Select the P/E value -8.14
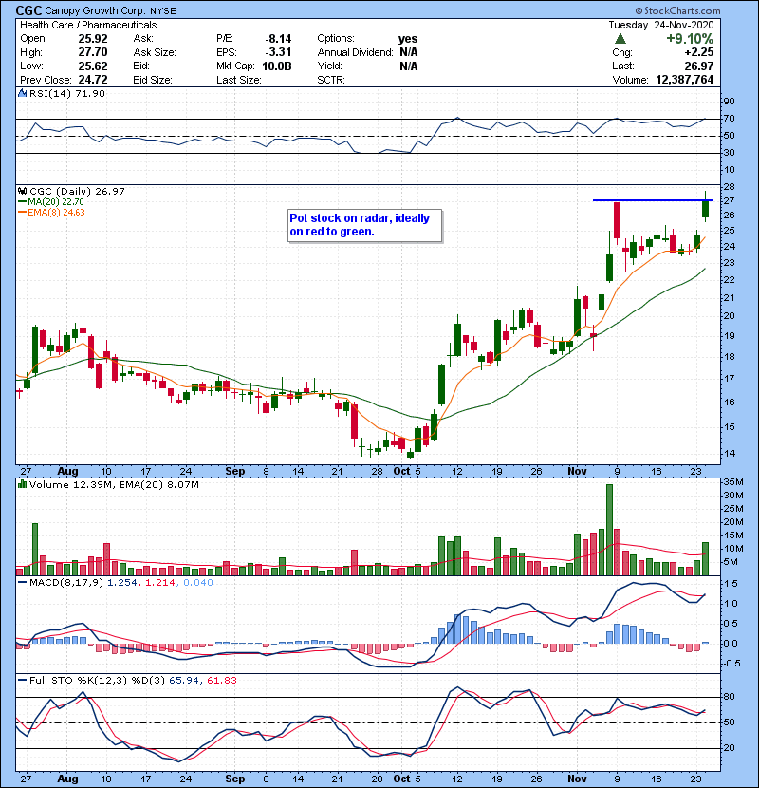The width and height of the screenshot is (759, 788). pyautogui.click(x=278, y=39)
